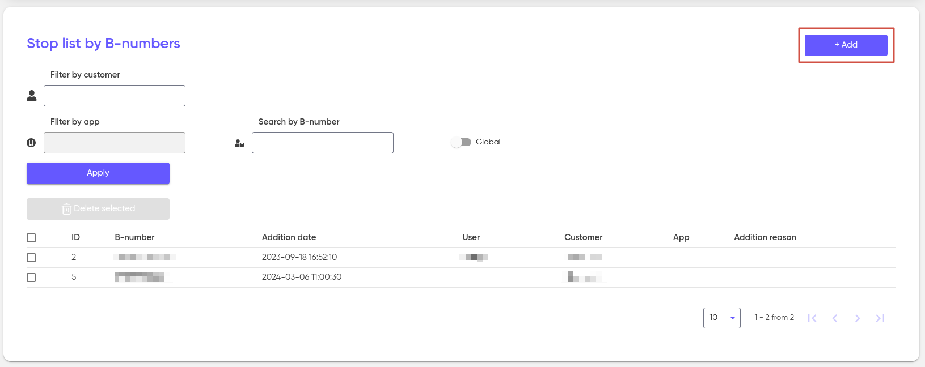Screen dimensions: 925x367
Task: Click the + Add button
Action: [x=846, y=45]
